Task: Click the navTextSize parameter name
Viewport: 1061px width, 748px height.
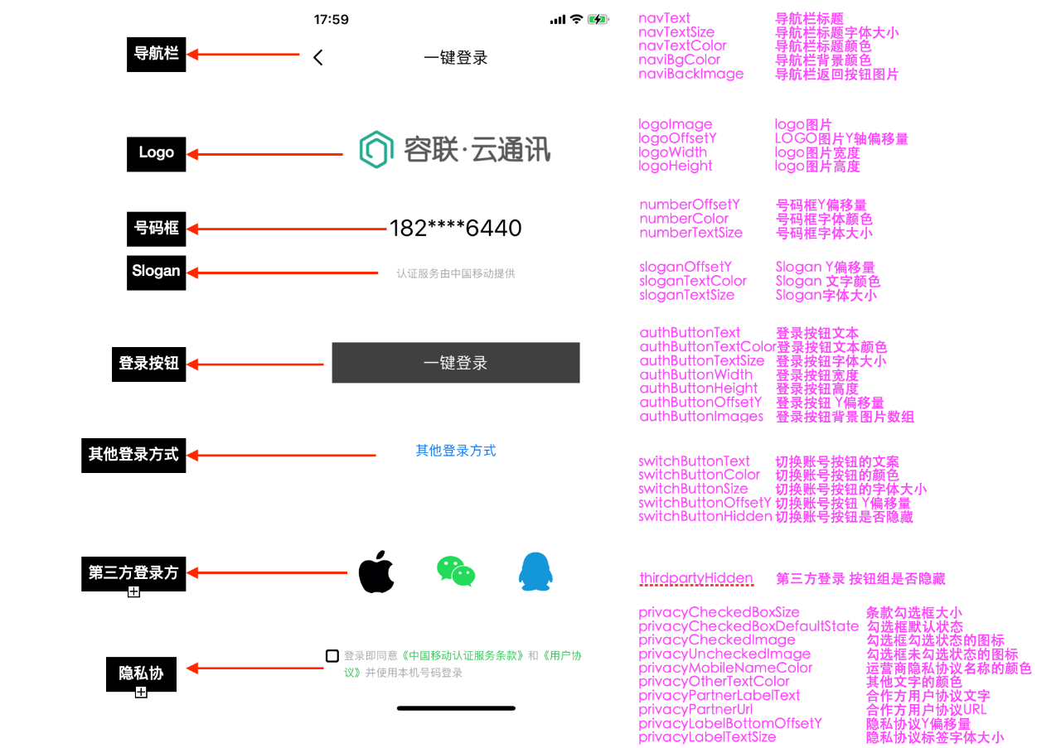Action: coord(676,32)
